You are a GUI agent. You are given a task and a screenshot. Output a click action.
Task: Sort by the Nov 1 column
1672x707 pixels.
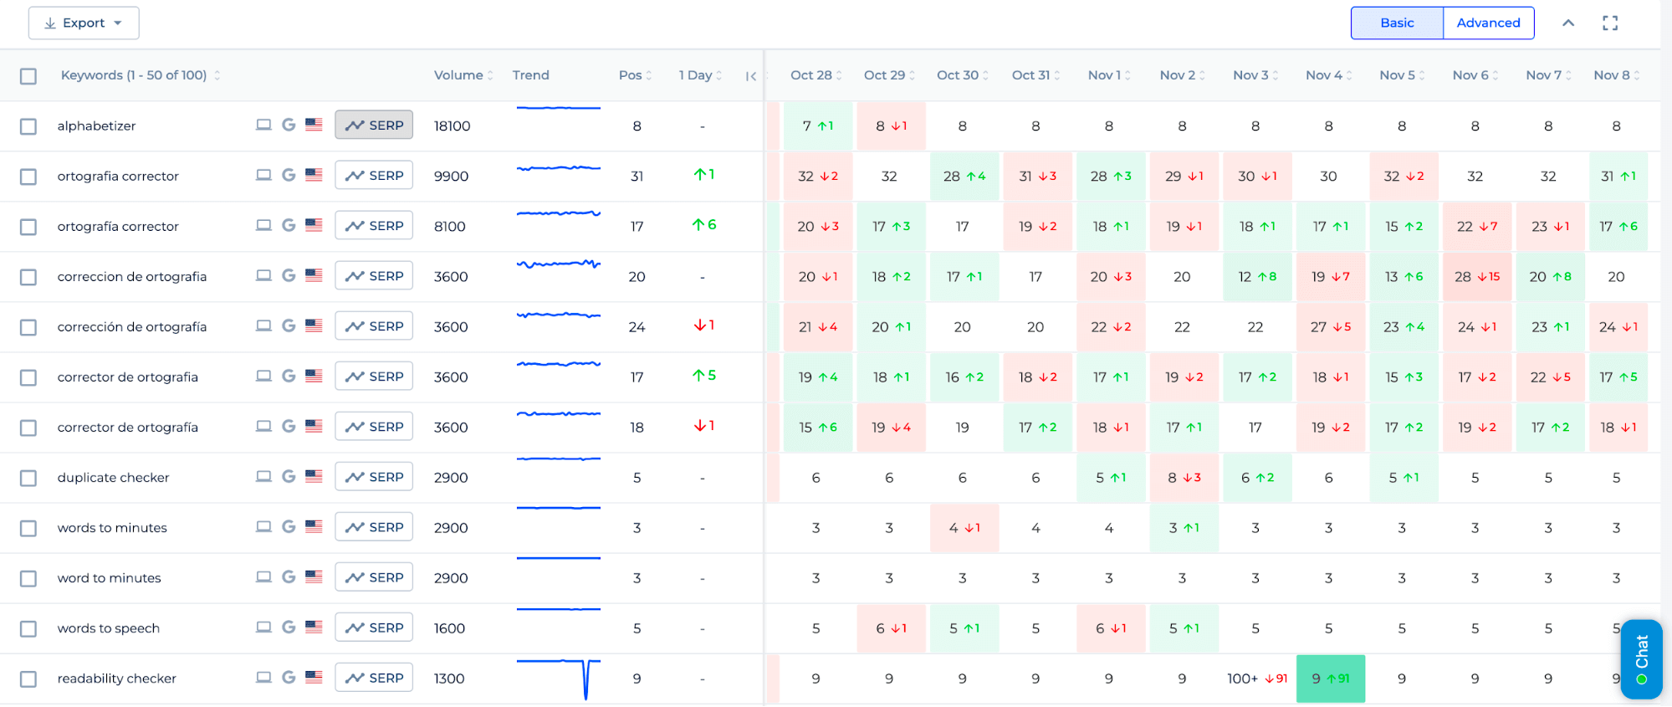point(1109,75)
